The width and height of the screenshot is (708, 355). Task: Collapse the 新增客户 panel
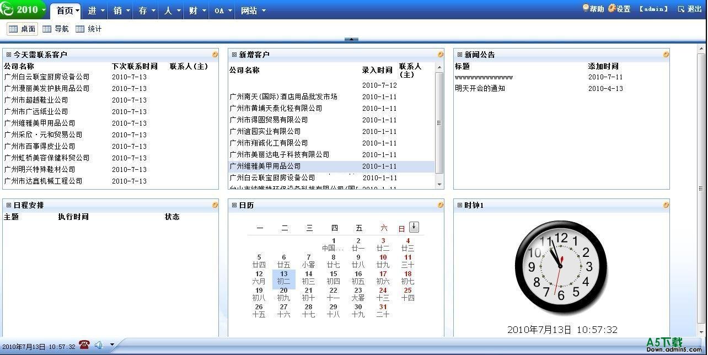(x=234, y=55)
